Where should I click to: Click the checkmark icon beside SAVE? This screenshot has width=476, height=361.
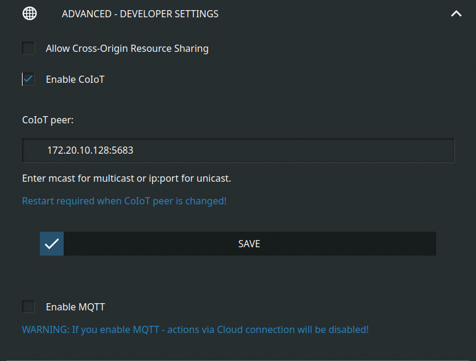52,244
